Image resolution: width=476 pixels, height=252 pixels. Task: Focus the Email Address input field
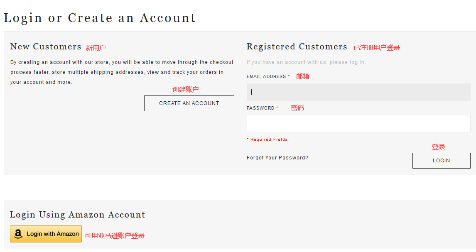[x=358, y=92]
